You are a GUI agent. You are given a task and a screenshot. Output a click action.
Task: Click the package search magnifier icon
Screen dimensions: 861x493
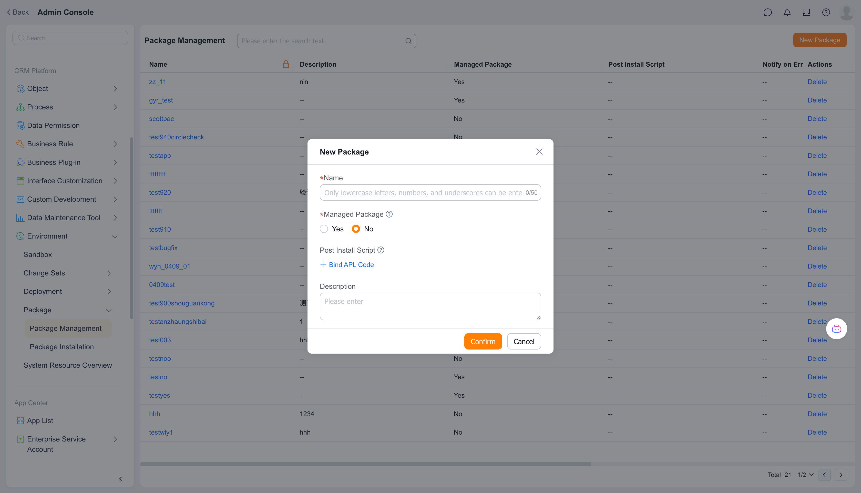coord(408,41)
